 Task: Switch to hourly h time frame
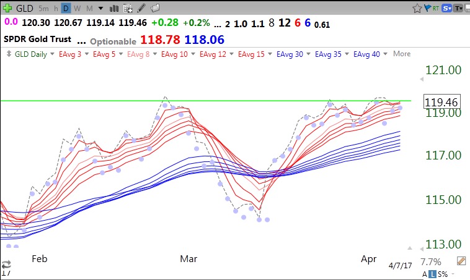(56, 9)
